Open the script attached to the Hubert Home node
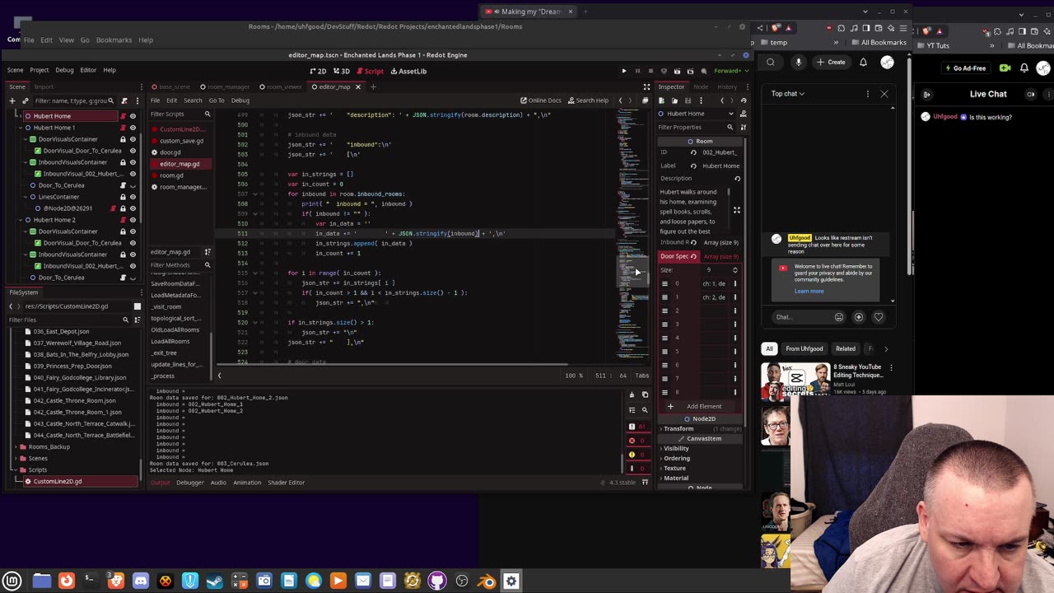The width and height of the screenshot is (1054, 593). [123, 116]
